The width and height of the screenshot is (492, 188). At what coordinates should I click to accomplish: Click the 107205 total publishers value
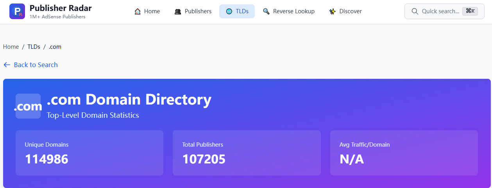[204, 159]
